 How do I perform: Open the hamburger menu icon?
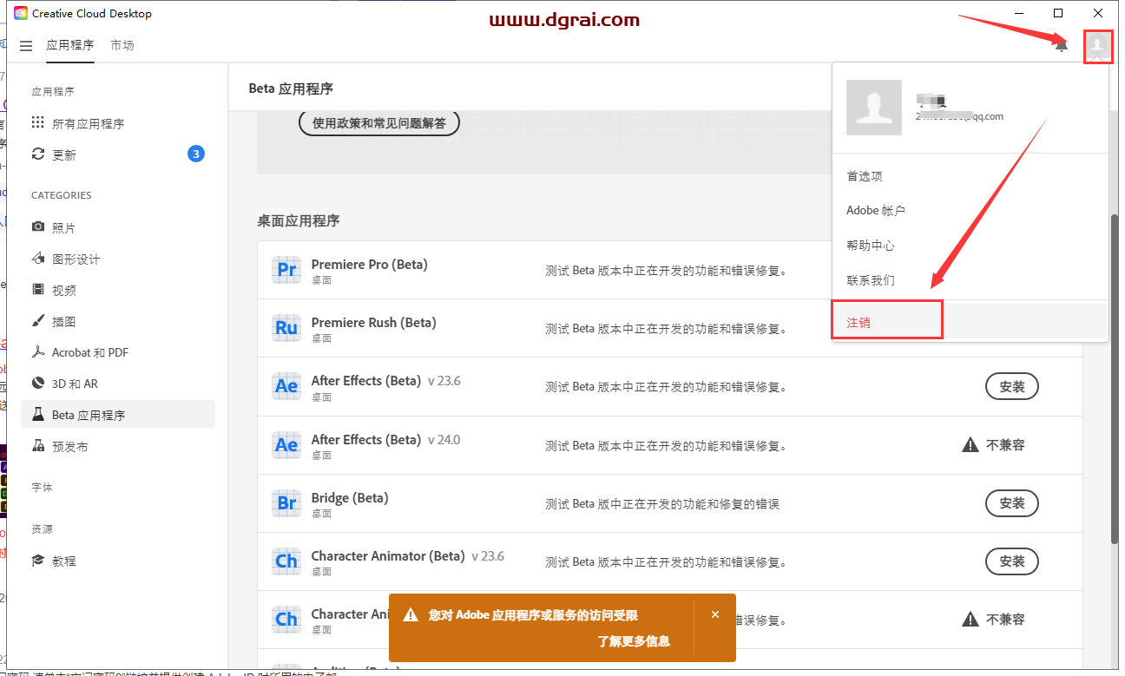pos(26,45)
